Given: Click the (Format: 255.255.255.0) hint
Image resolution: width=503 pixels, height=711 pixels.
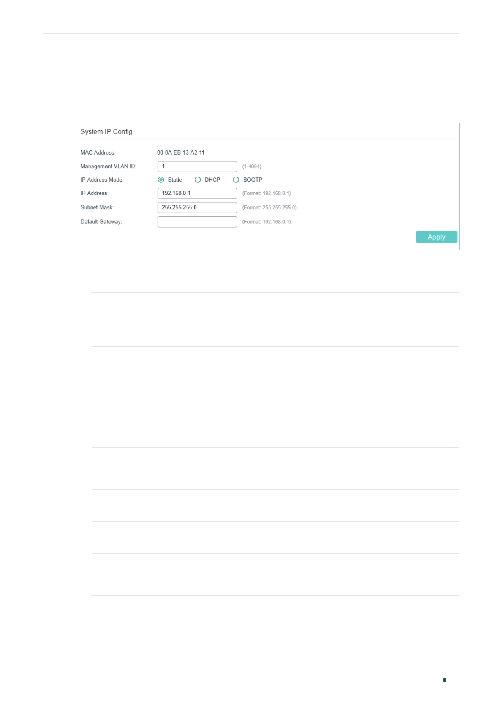Looking at the screenshot, I should click(269, 208).
